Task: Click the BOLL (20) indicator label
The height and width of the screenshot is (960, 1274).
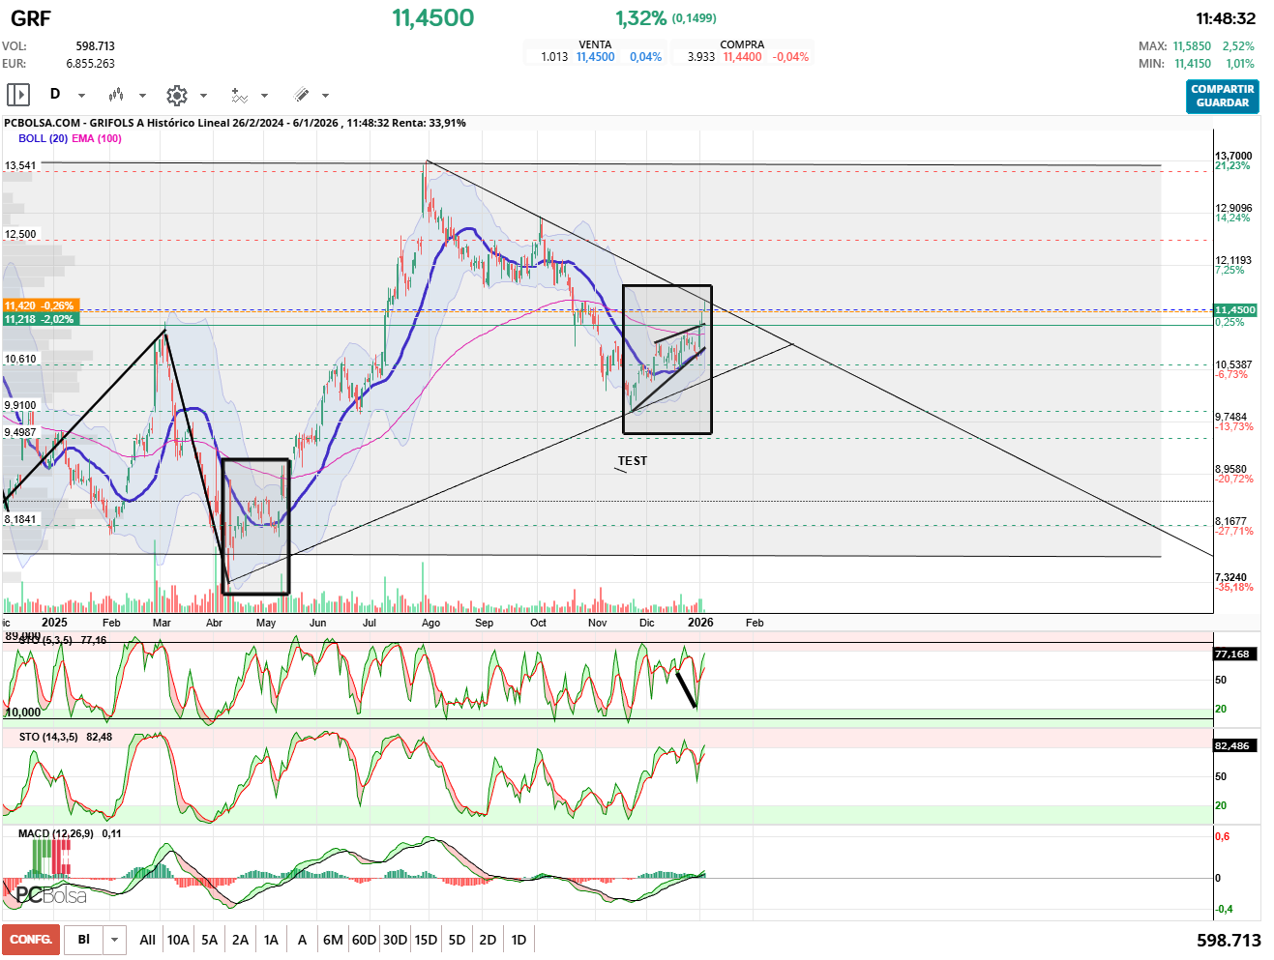Action: point(43,138)
